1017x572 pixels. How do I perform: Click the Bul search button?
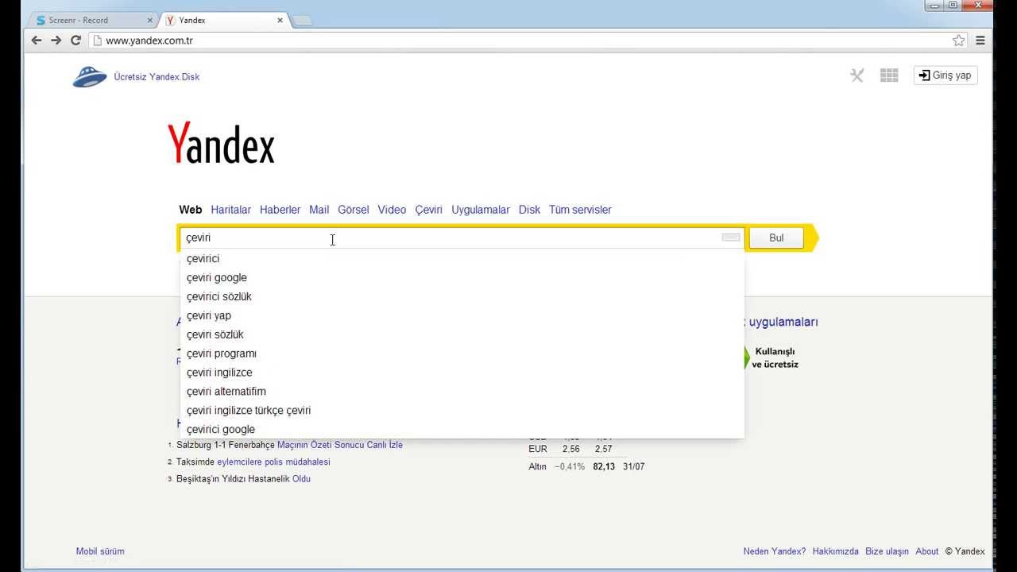click(776, 238)
